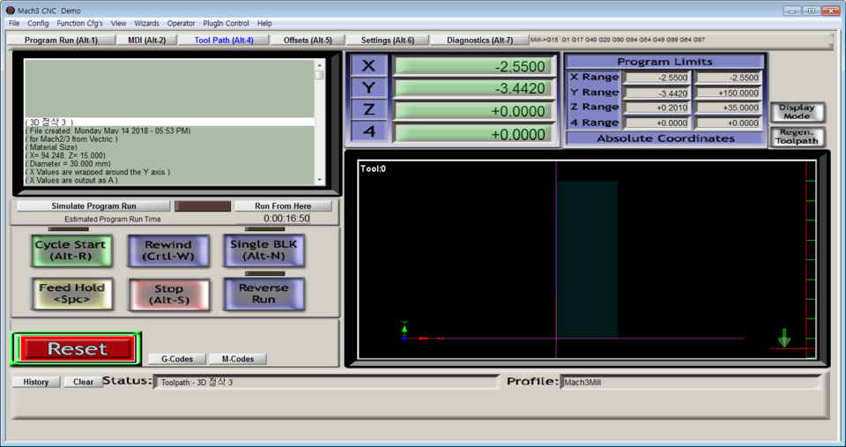Viewport: 846px width, 447px height.
Task: Click the Program Limits header
Action: tap(664, 62)
